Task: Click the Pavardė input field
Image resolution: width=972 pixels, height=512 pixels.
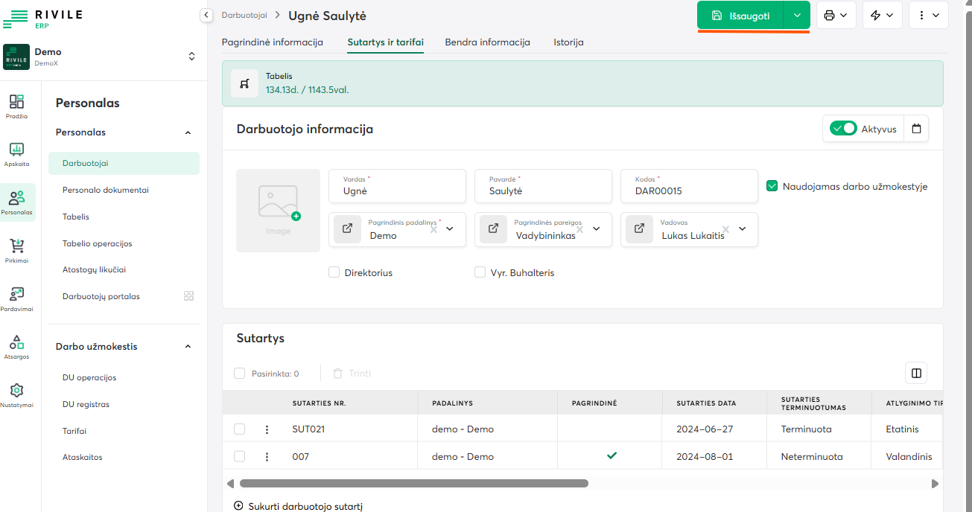Action: [543, 191]
